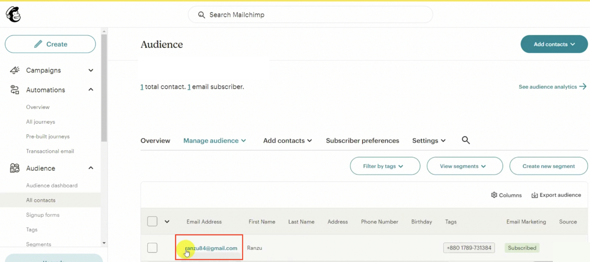Click the Subscribed status badge
The image size is (590, 262).
tap(522, 248)
